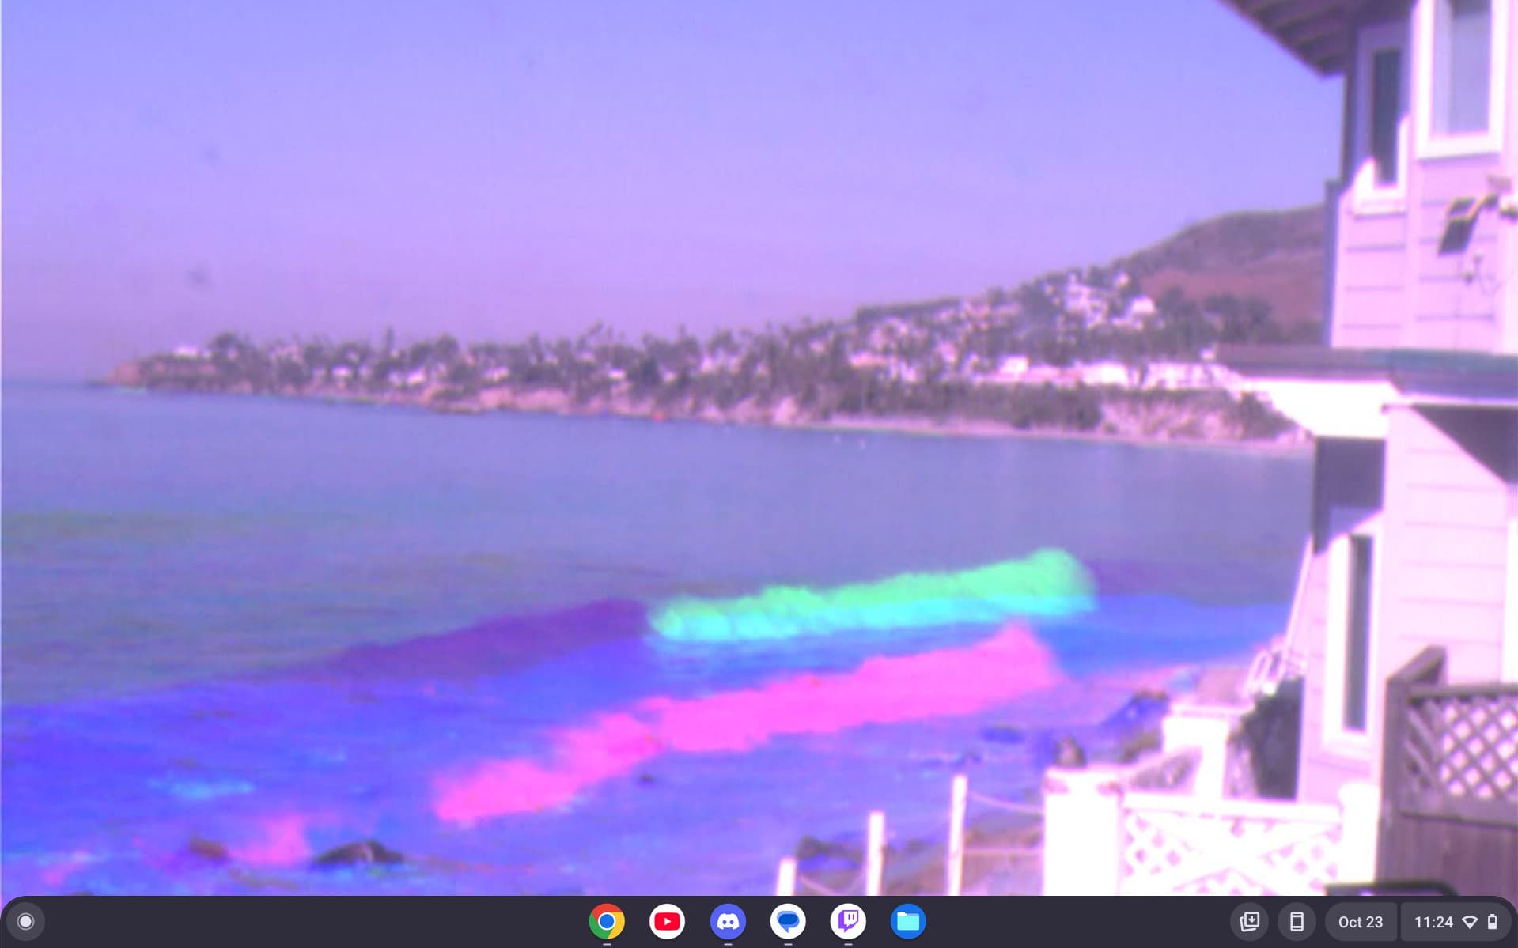Open Quick Settings via the 11:24 clock
The height and width of the screenshot is (948, 1518).
[1433, 922]
